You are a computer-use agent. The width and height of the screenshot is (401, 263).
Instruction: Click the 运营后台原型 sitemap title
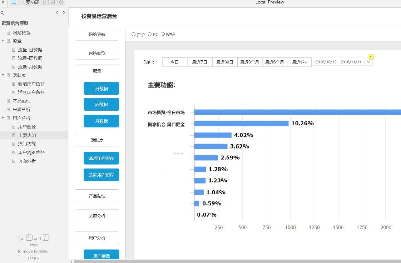click(x=15, y=23)
